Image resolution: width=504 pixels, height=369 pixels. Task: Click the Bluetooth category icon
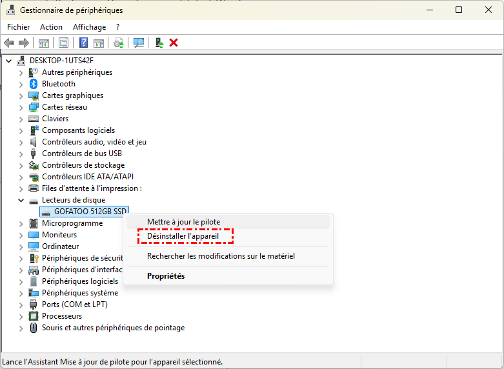pyautogui.click(x=34, y=84)
